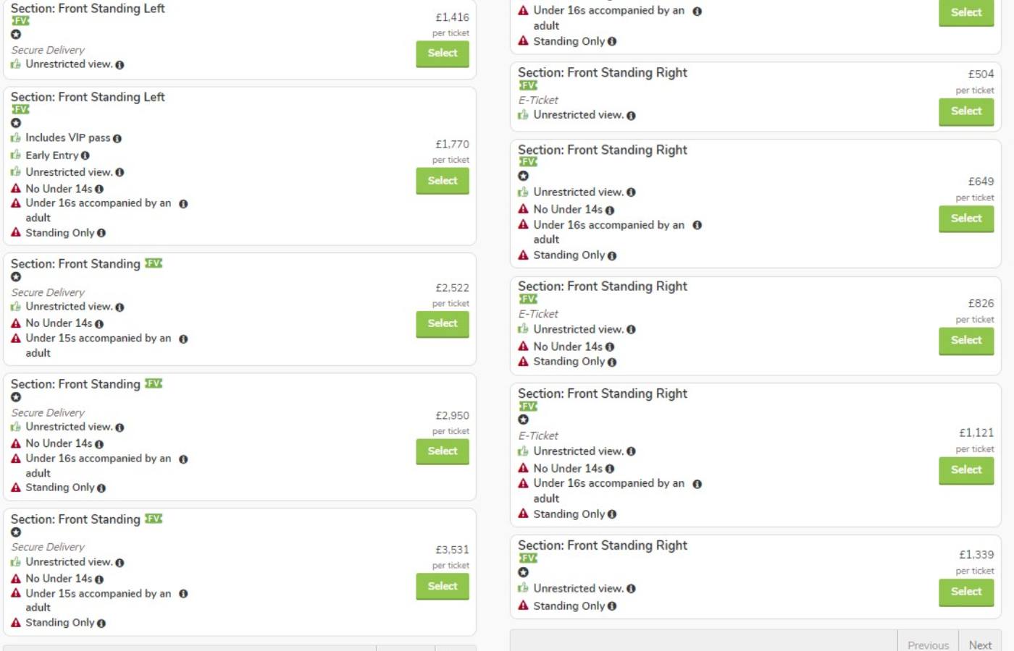Click the info icon for No Under 14s, £826 listing
This screenshot has width=1014, height=651.
pos(610,347)
